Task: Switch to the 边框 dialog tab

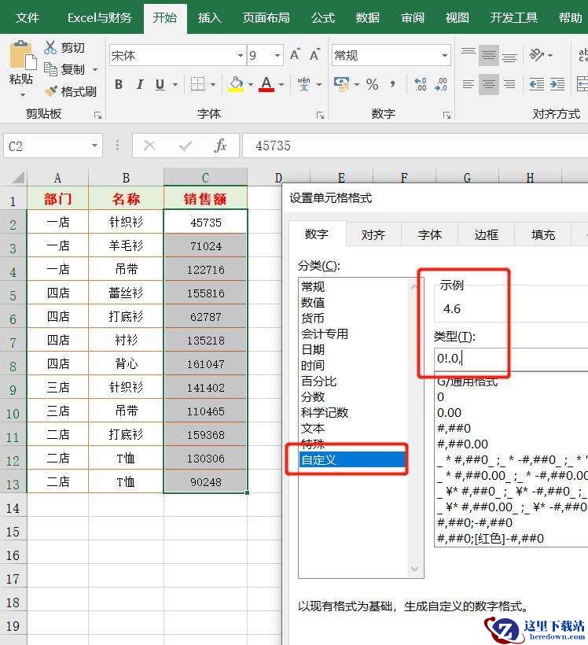Action: click(x=487, y=234)
